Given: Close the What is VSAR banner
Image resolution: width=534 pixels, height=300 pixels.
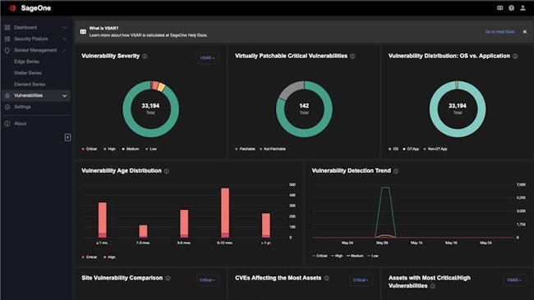Looking at the screenshot, I should [525, 32].
